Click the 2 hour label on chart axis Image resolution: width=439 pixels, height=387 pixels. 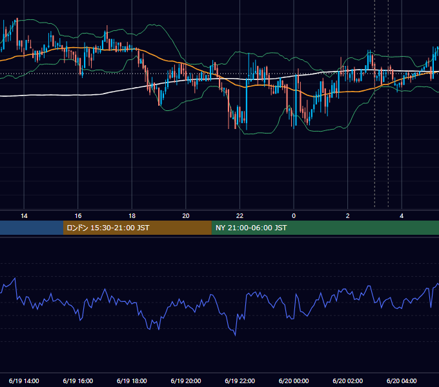point(347,216)
